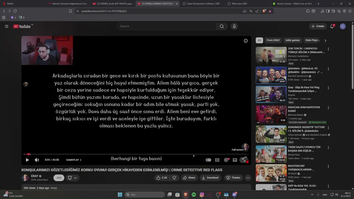Select the Role-Playing filter chip
354x199 pixels.
tap(313, 40)
